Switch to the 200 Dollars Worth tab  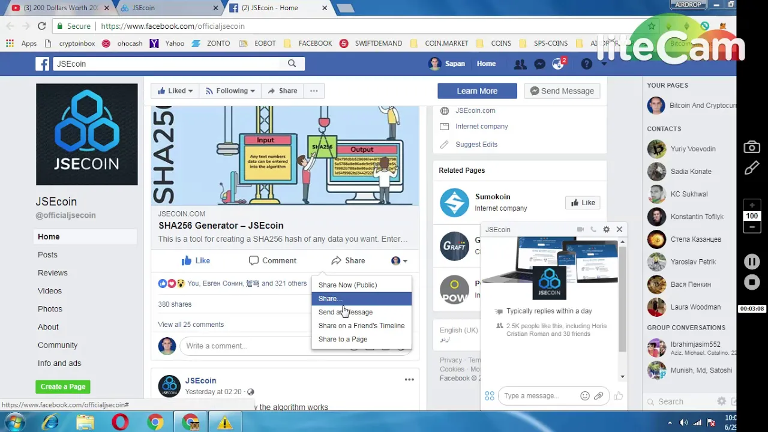pos(61,8)
